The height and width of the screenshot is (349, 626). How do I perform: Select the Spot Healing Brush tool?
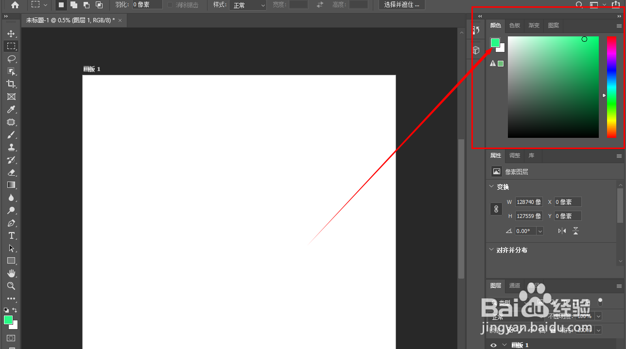click(x=11, y=122)
